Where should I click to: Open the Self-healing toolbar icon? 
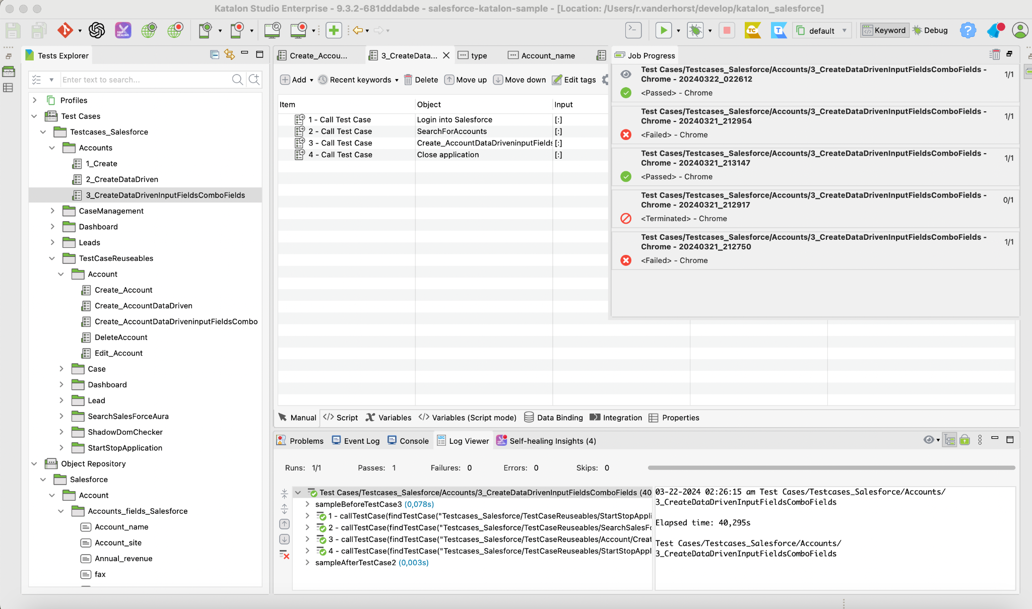(x=123, y=30)
